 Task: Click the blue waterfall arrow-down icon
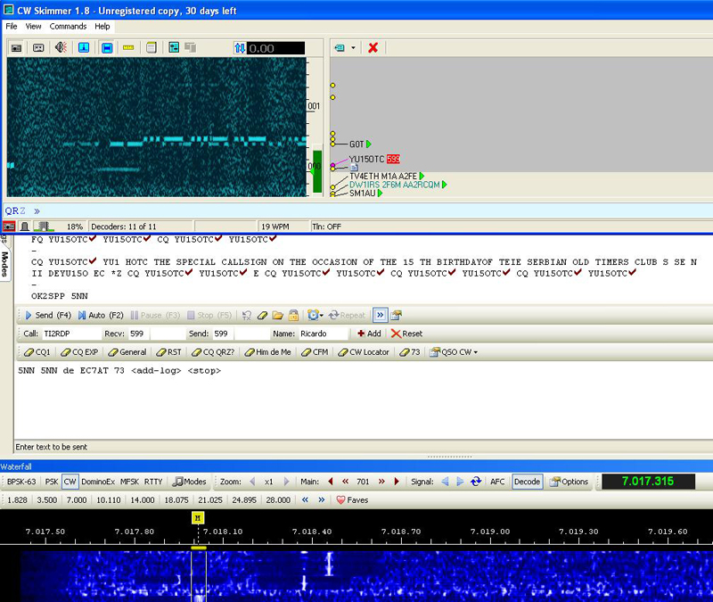coord(84,47)
